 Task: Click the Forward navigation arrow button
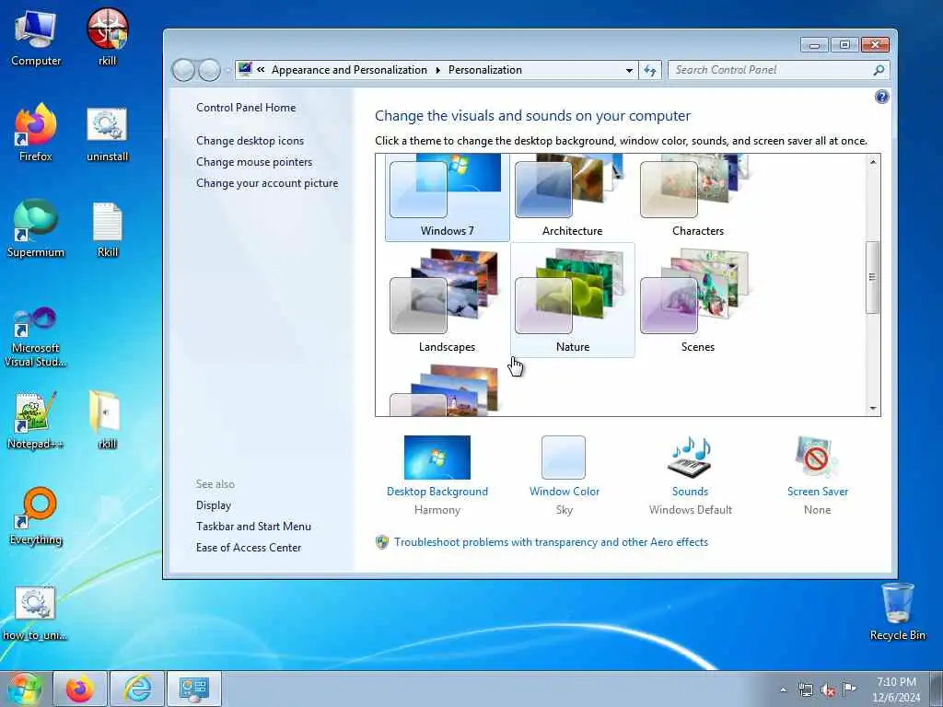209,70
